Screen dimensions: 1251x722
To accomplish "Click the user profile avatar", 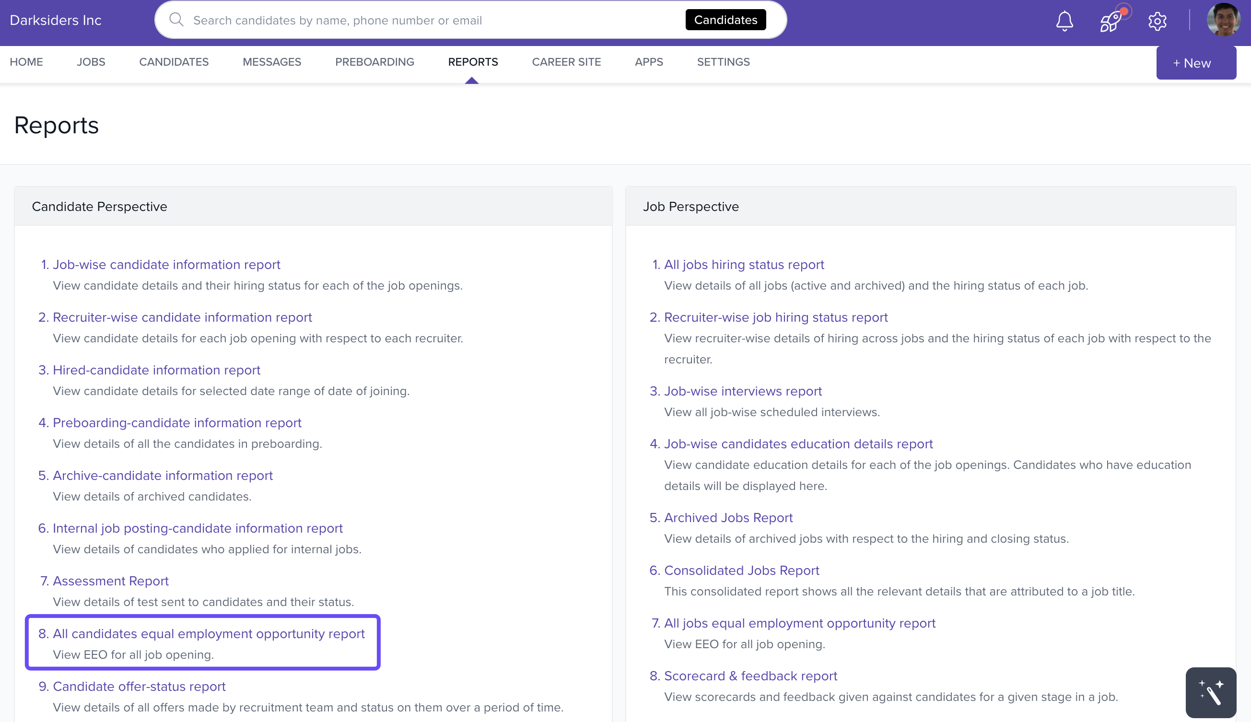I will (1223, 20).
